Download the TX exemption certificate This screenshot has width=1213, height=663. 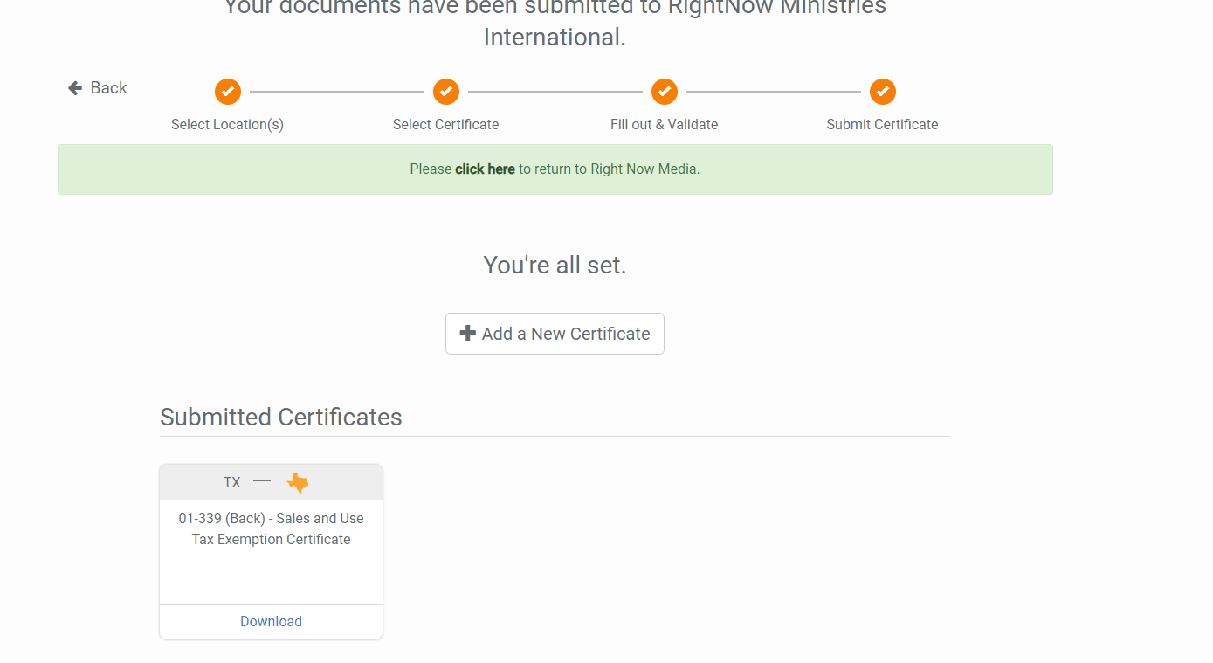tap(271, 621)
